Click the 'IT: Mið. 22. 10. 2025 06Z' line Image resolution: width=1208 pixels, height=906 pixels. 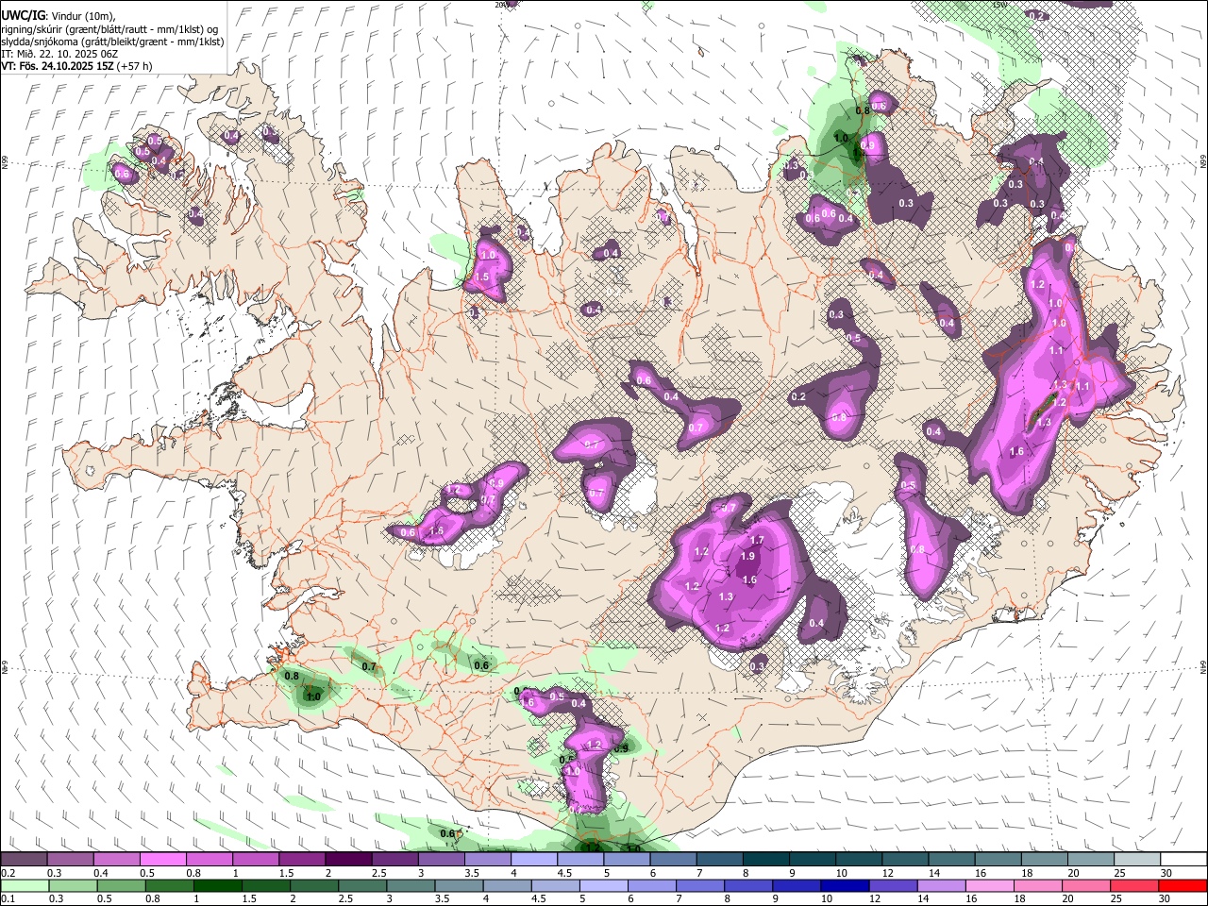click(x=59, y=54)
